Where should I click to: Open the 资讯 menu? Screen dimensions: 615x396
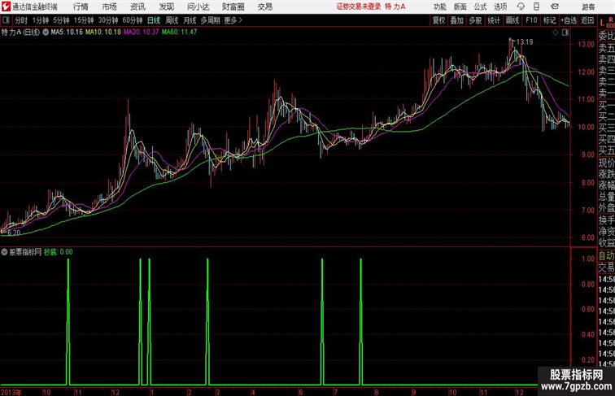pyautogui.click(x=137, y=7)
